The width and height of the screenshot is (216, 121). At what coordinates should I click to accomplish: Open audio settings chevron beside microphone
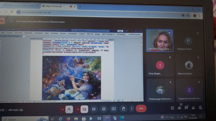coord(63,109)
